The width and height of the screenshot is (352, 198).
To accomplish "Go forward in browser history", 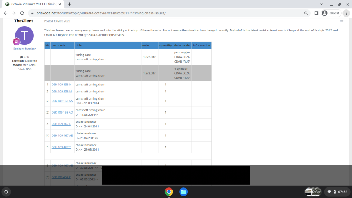I will point(14,13).
